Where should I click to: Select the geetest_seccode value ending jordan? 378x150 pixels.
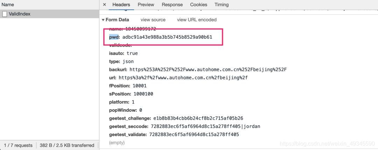click(205, 127)
